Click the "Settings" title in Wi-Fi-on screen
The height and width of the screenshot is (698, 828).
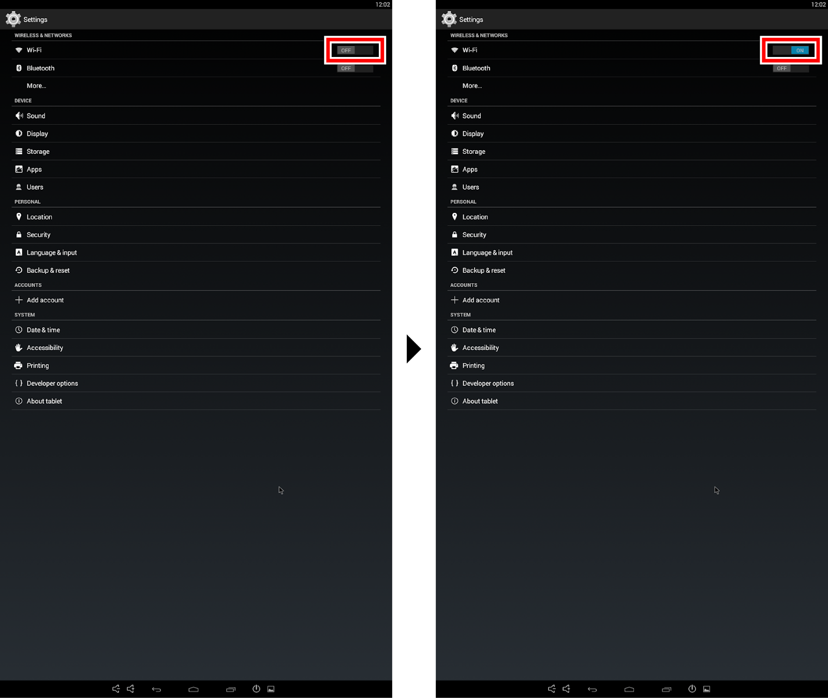(471, 20)
